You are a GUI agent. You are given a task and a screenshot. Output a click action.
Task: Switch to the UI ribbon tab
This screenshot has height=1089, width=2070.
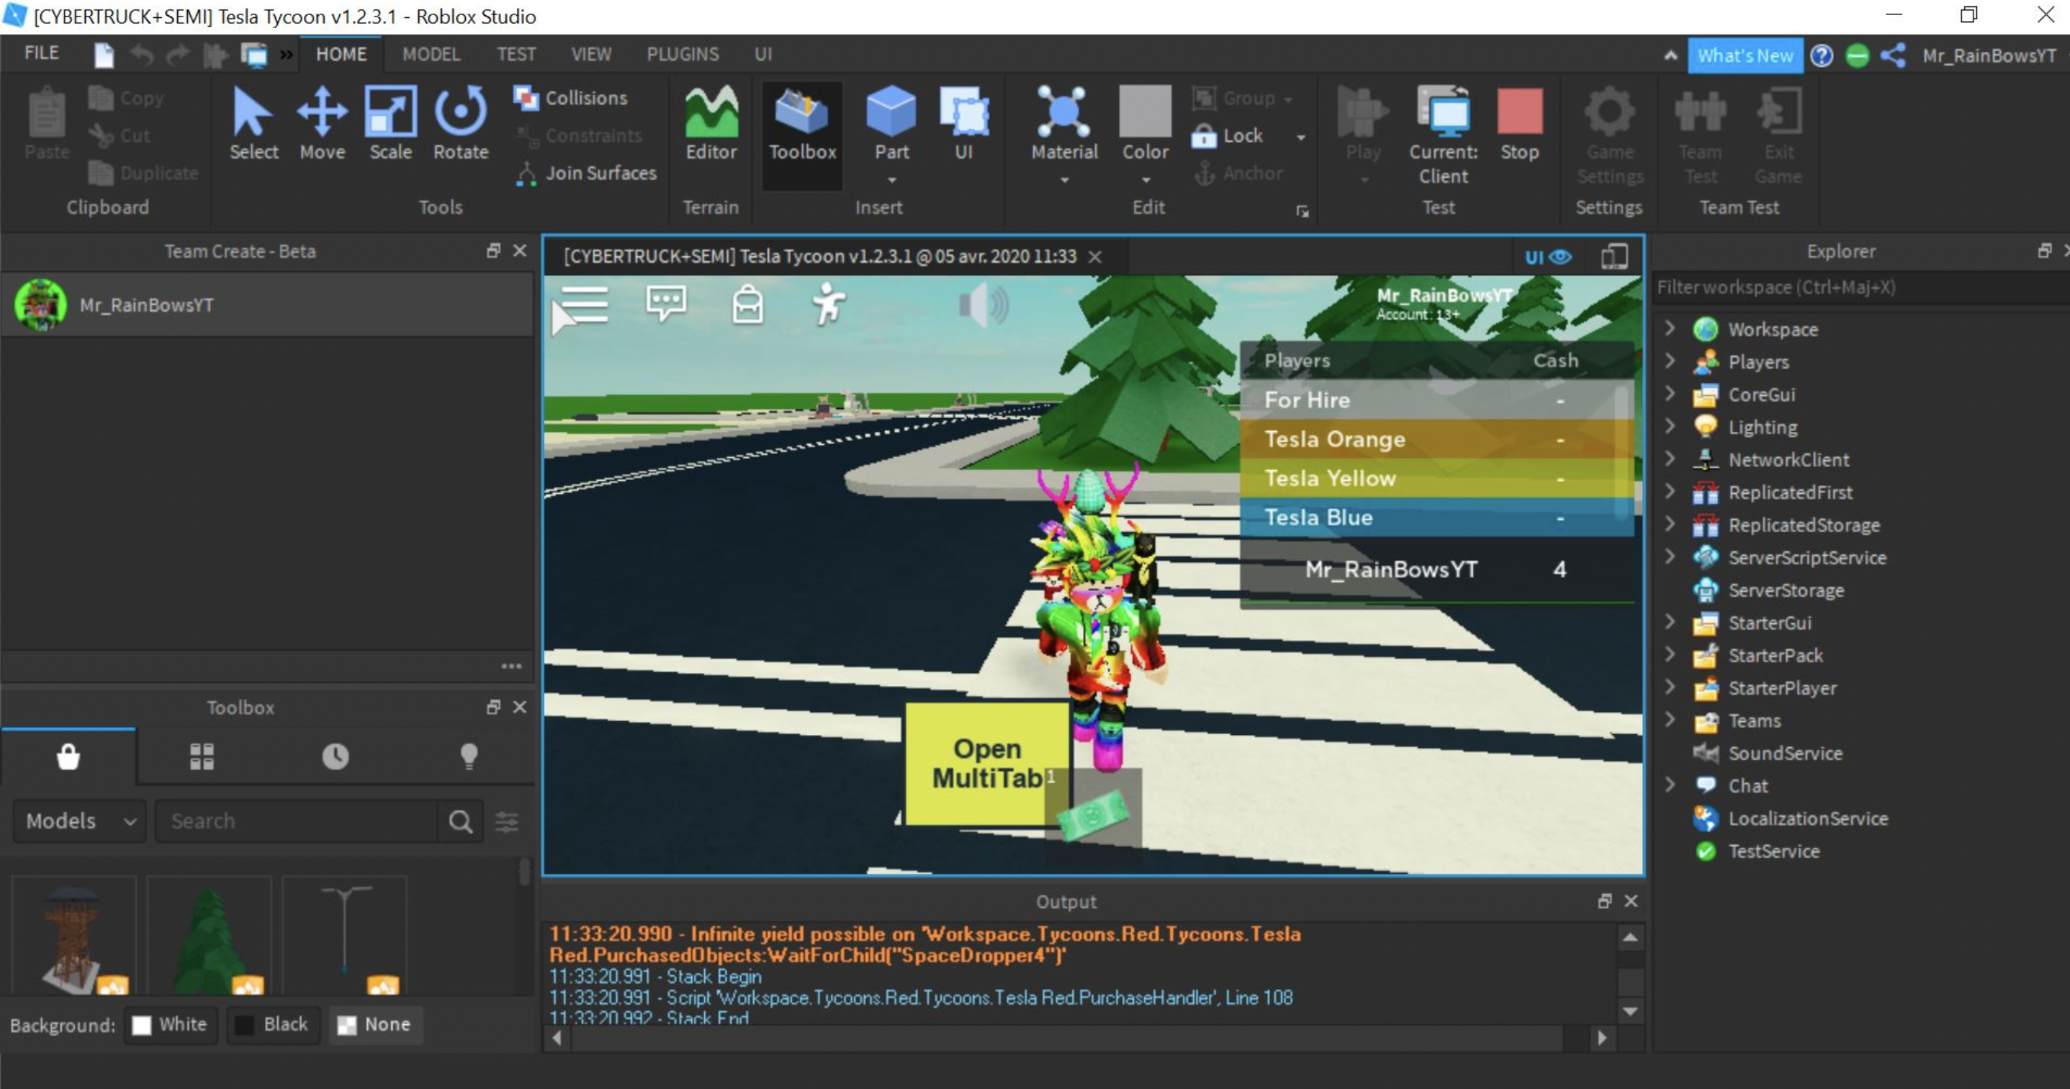click(x=763, y=54)
